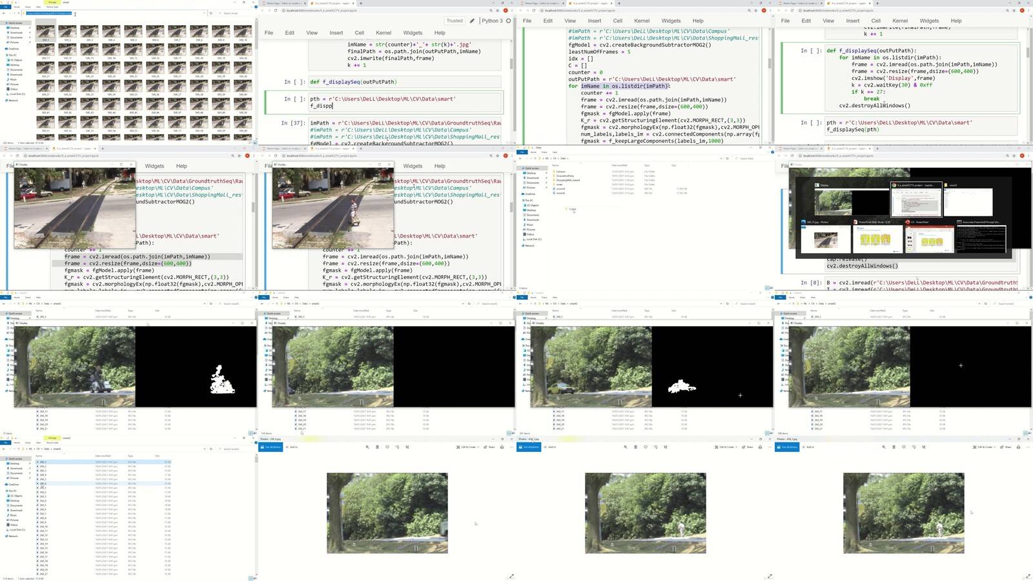1033x581 pixels.
Task: Select Jupyter notebook thumbnail in task switcher
Action: [x=915, y=201]
